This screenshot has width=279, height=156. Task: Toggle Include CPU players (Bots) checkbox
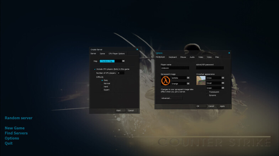click(95, 69)
